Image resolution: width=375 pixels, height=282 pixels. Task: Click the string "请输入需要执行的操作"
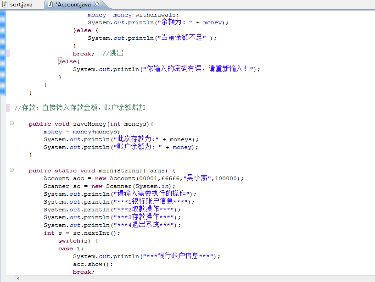(151, 194)
